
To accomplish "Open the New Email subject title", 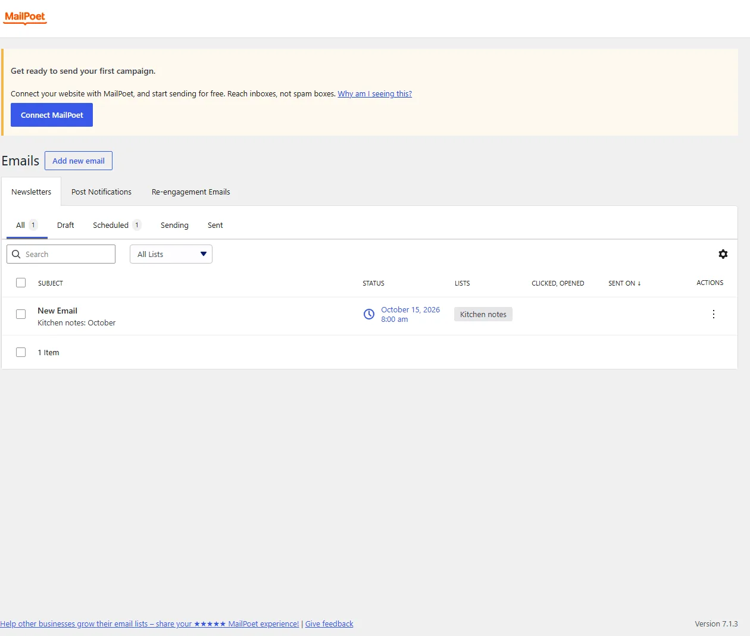I will [57, 311].
